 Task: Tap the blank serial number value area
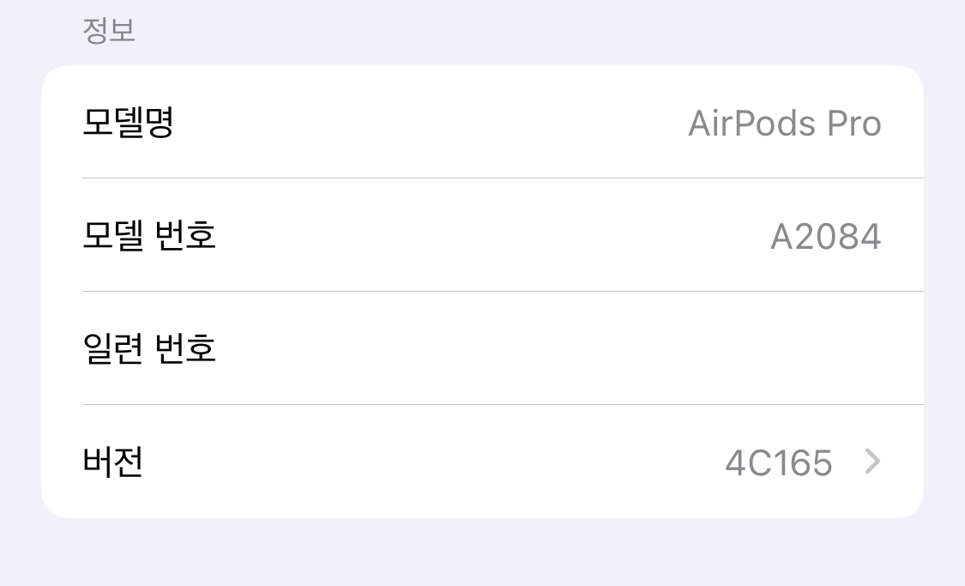pyautogui.click(x=772, y=348)
